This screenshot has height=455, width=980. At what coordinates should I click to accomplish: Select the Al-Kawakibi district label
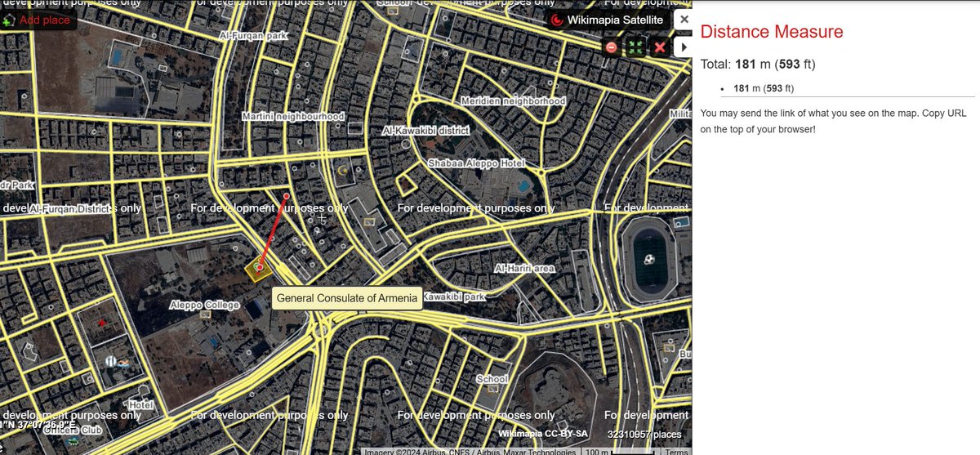(x=425, y=131)
